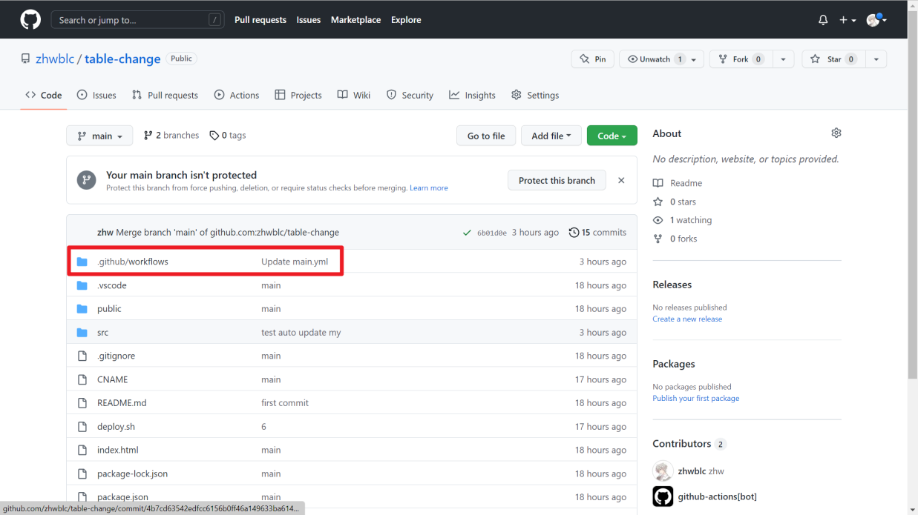Open the zhwblc owner link
Screen dimensions: 918x515
[55, 59]
